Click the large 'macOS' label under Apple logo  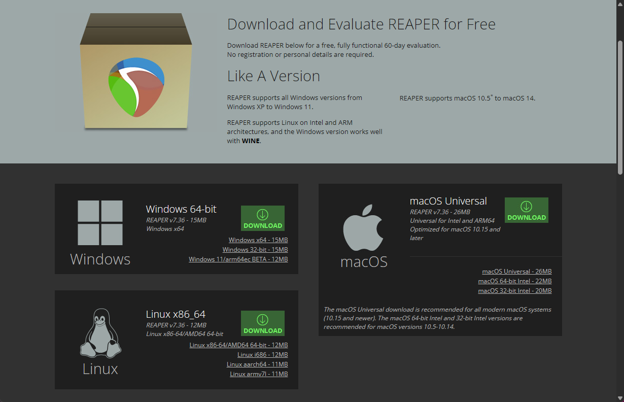[x=364, y=262]
